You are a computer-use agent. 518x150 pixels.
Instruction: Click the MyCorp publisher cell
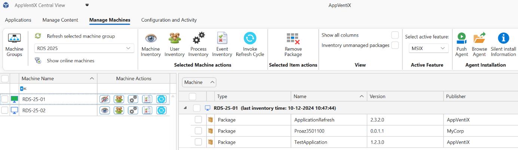[481, 131]
